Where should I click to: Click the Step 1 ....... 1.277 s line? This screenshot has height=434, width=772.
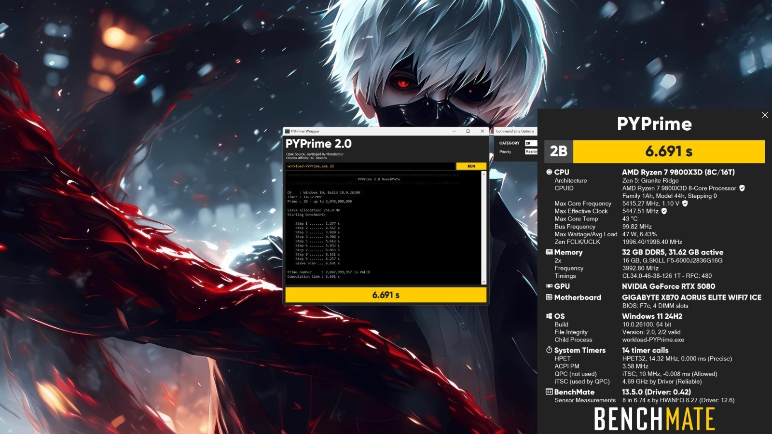[317, 223]
